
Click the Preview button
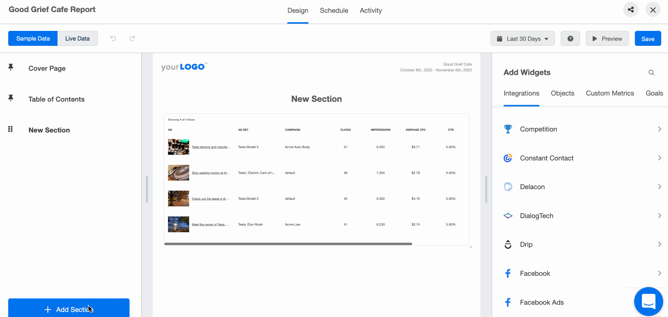pyautogui.click(x=607, y=39)
